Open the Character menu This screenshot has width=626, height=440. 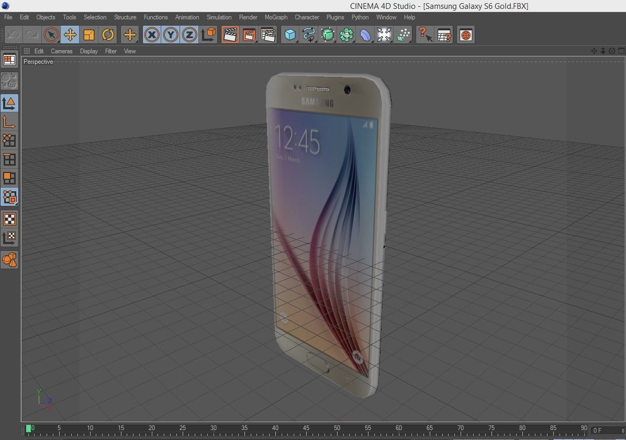(307, 17)
